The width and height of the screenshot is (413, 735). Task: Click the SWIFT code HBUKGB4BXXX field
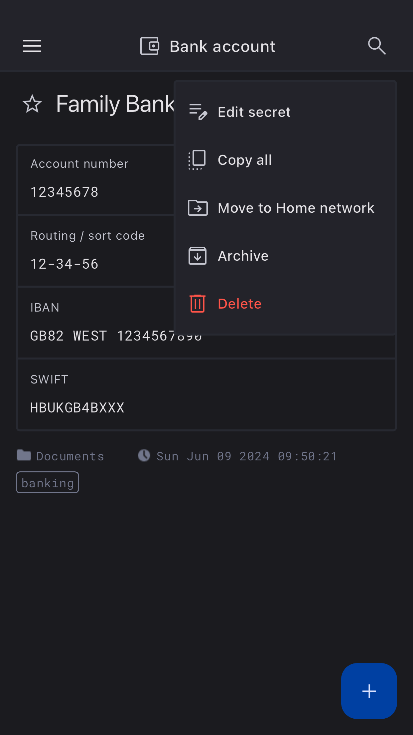[77, 408]
